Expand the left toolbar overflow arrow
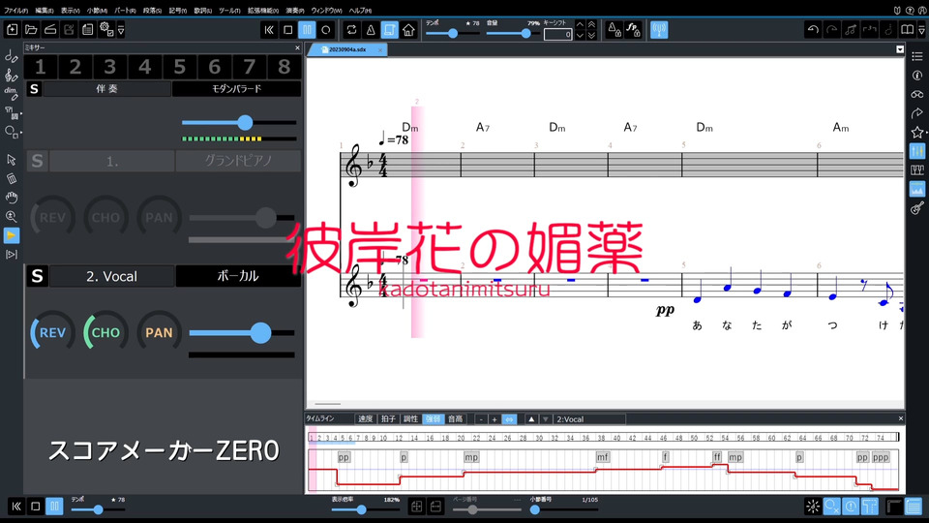The height and width of the screenshot is (523, 929). (x=121, y=29)
